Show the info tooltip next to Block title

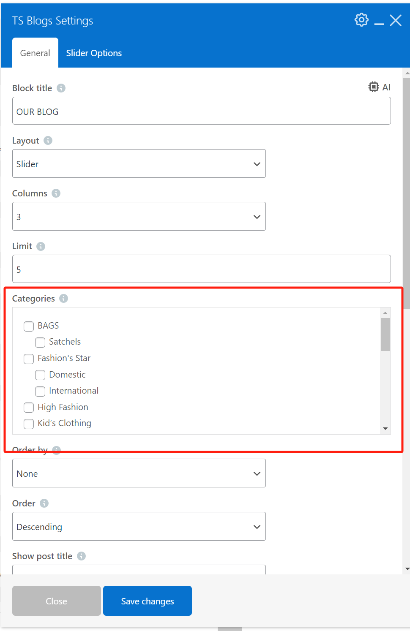click(x=61, y=88)
